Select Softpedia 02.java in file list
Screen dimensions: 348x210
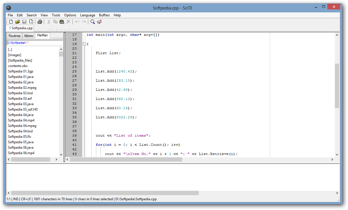[x=21, y=82]
